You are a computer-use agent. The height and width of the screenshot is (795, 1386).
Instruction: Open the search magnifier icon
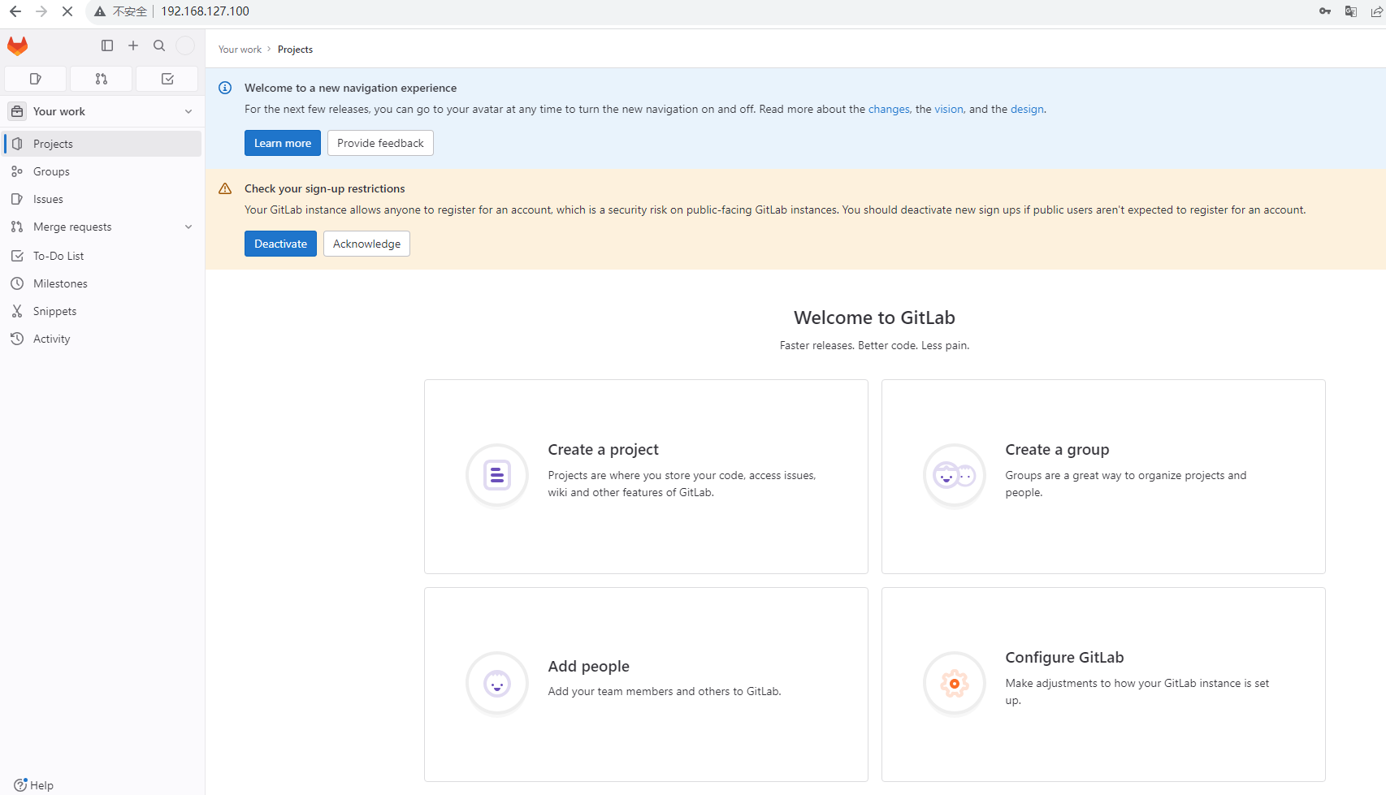click(159, 45)
